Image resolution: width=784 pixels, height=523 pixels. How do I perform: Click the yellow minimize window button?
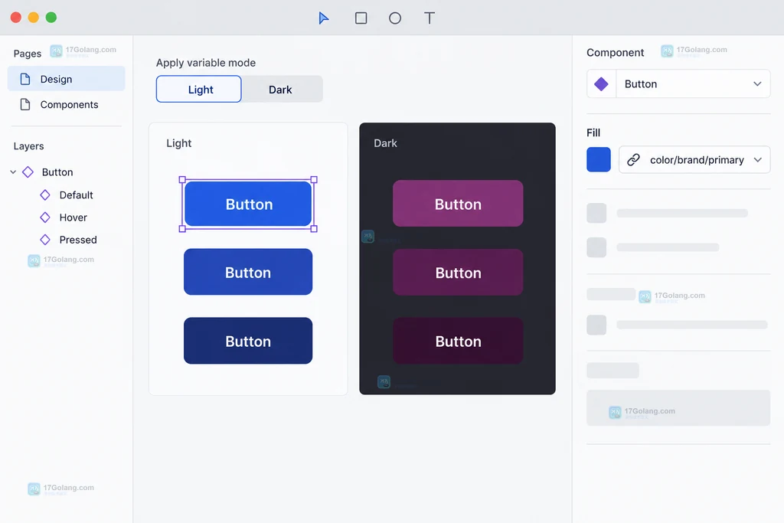[34, 18]
